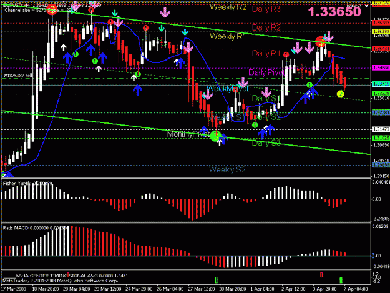Image resolution: width=390 pixels, height=293 pixels.
Task: Click the 20 Mar 04:00 time label
Action: tap(76, 289)
